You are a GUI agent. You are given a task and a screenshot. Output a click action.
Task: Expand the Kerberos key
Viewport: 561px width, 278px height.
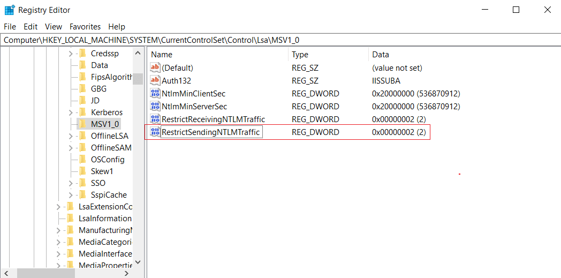click(x=71, y=112)
